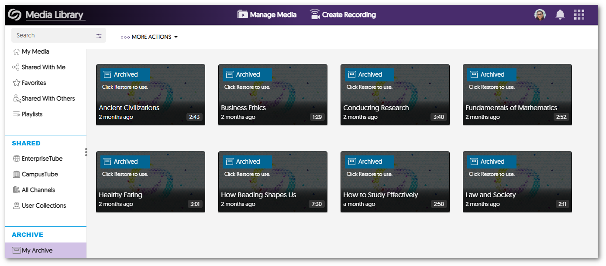This screenshot has height=266, width=606.
Task: Select My Archive in sidebar
Action: click(37, 250)
